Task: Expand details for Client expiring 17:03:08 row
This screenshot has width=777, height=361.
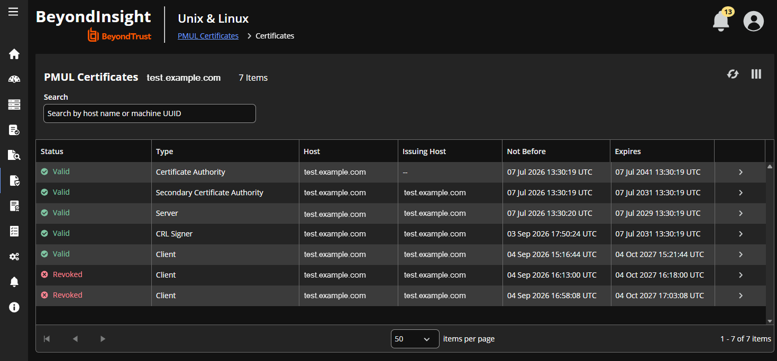Action: 741,296
